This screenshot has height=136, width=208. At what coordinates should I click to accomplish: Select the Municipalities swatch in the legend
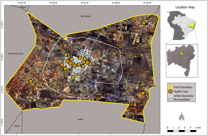[171, 99]
